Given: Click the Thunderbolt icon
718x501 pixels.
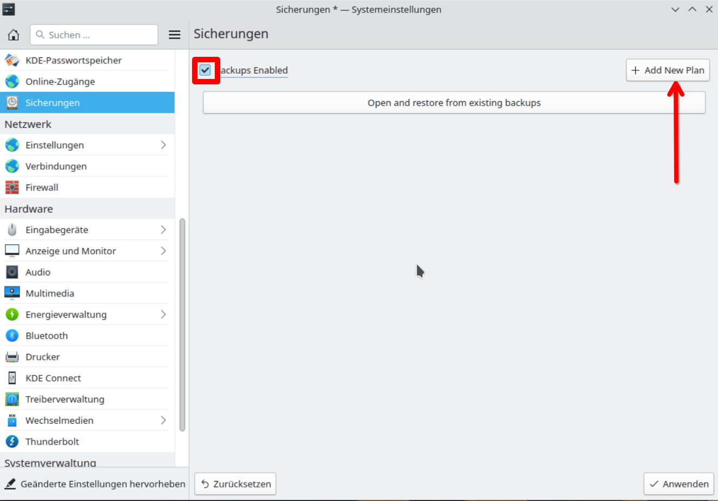Looking at the screenshot, I should [x=12, y=442].
